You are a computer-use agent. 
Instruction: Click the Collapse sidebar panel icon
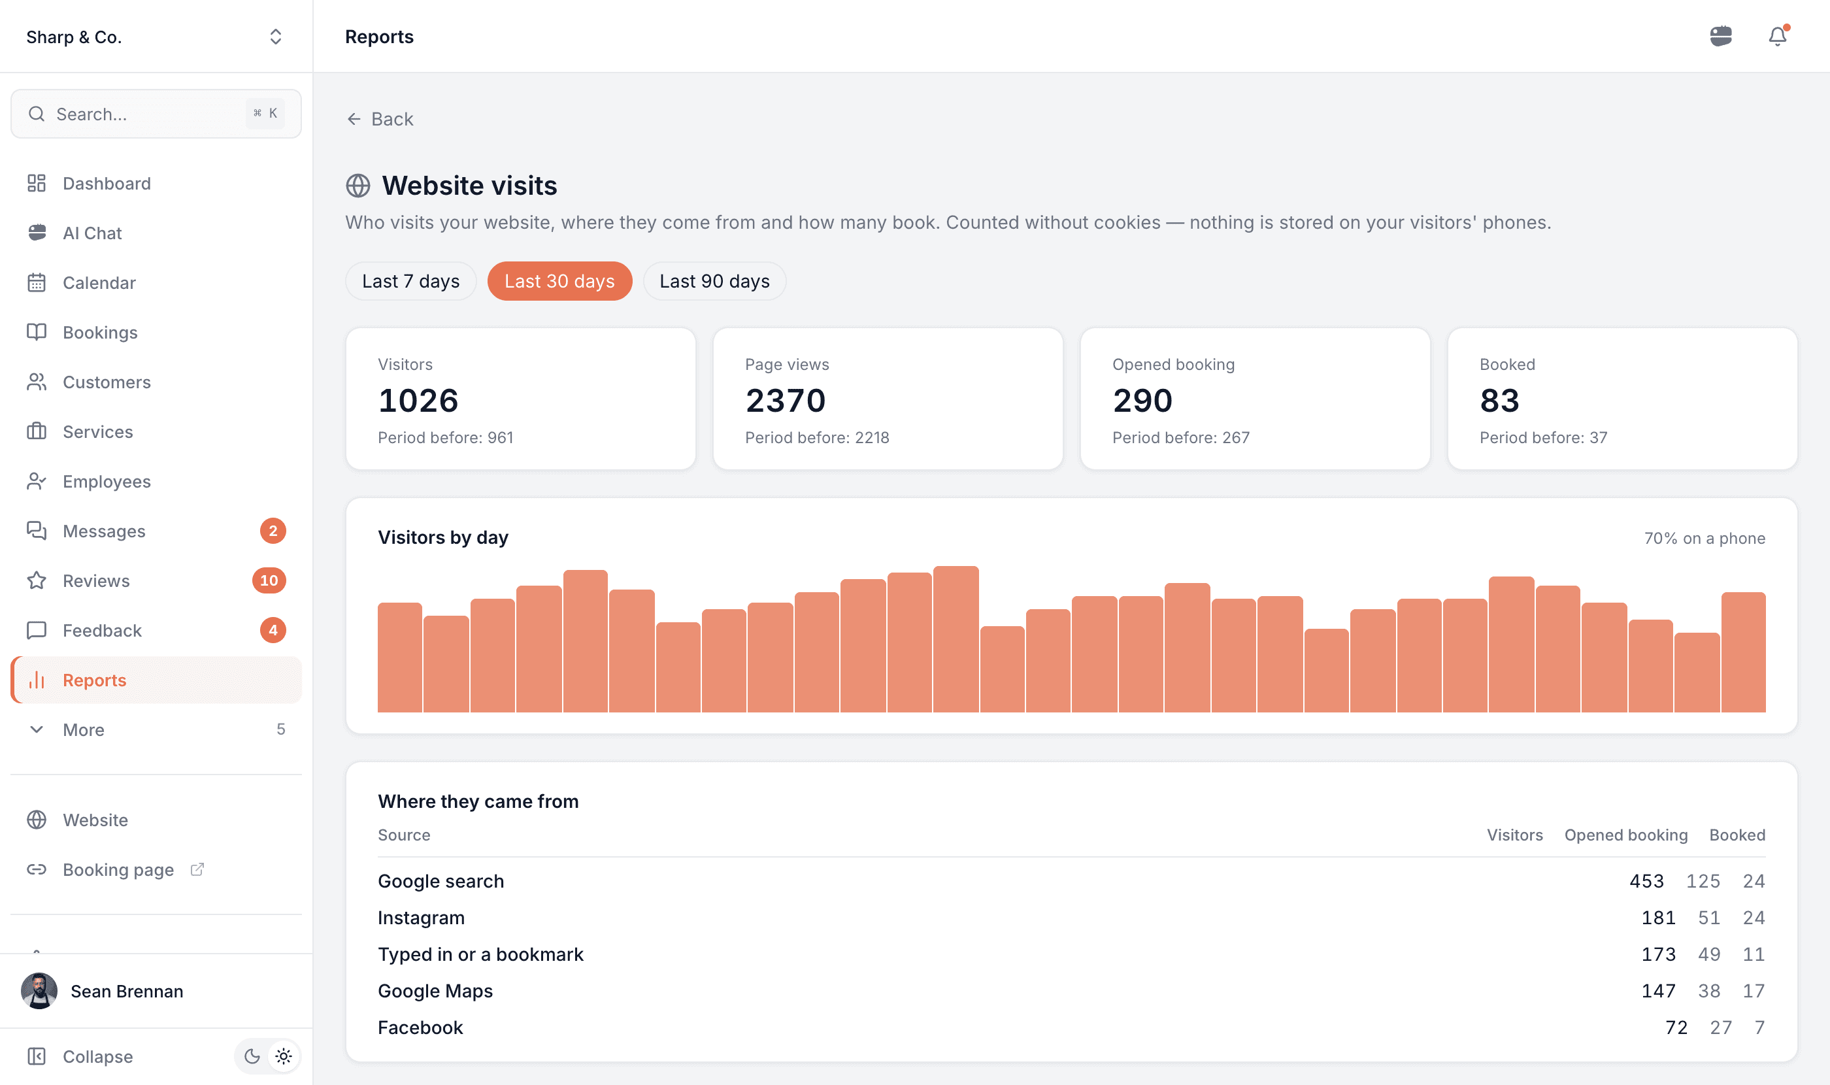[37, 1056]
